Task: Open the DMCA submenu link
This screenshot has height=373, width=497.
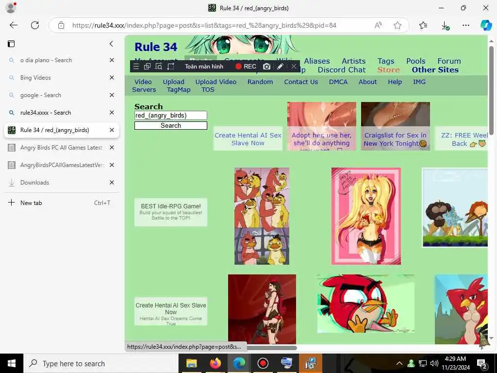Action: coord(338,82)
